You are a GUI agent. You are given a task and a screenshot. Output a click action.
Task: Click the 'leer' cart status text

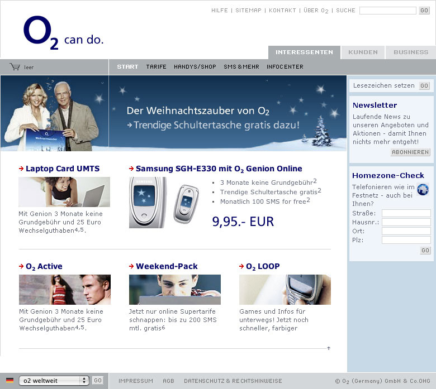click(x=29, y=67)
